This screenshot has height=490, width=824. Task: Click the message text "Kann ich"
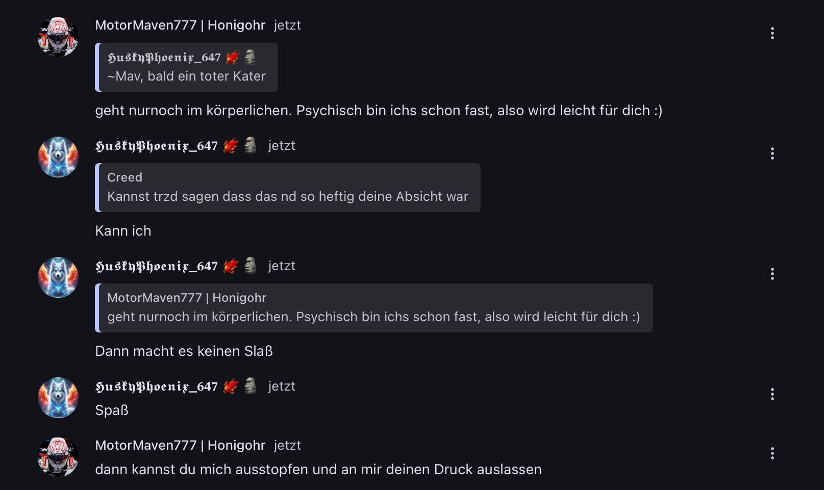tap(123, 230)
